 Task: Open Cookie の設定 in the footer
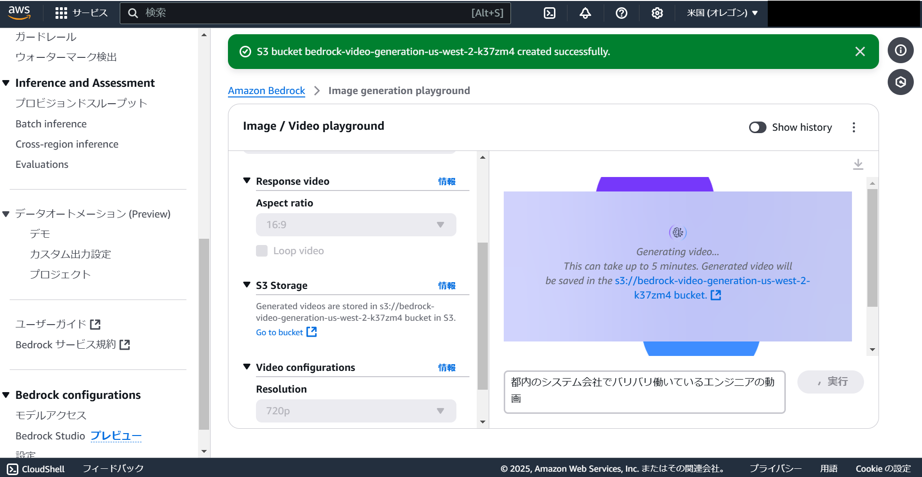point(883,468)
